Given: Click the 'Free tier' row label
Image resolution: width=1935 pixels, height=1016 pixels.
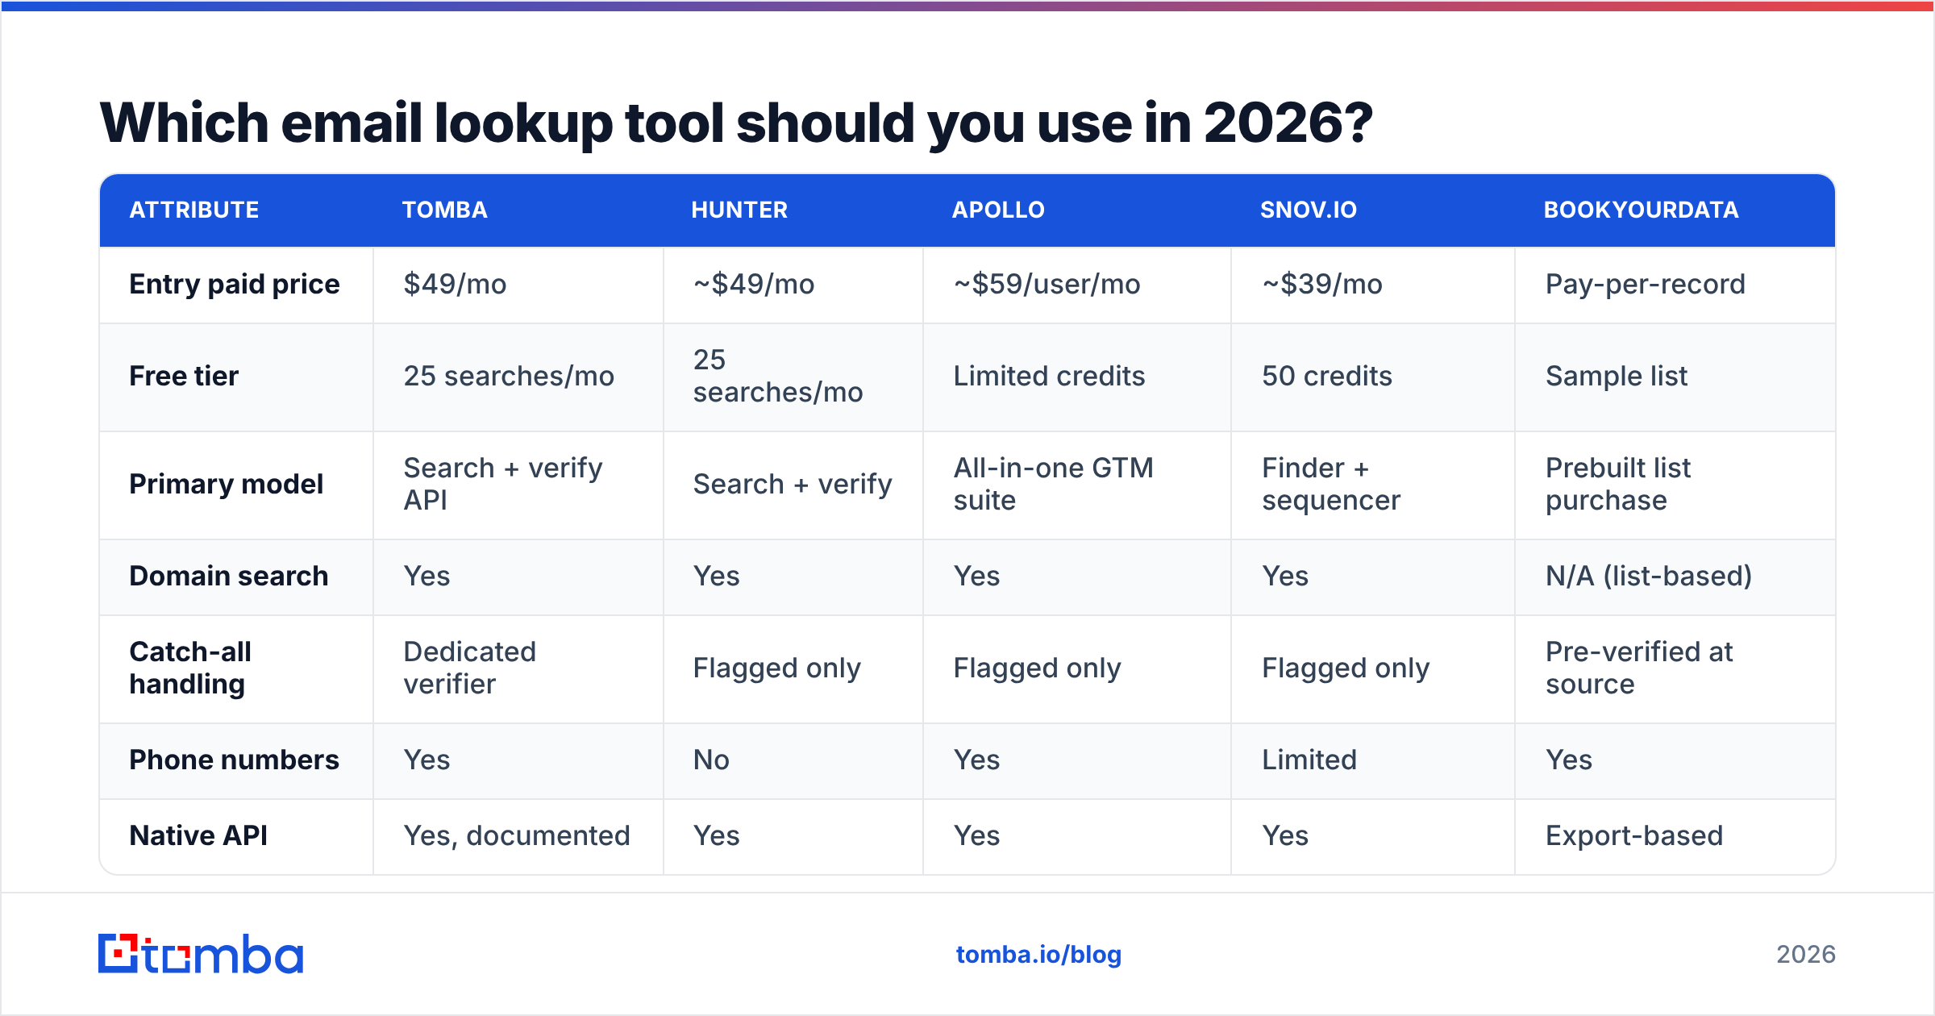Looking at the screenshot, I should [184, 376].
